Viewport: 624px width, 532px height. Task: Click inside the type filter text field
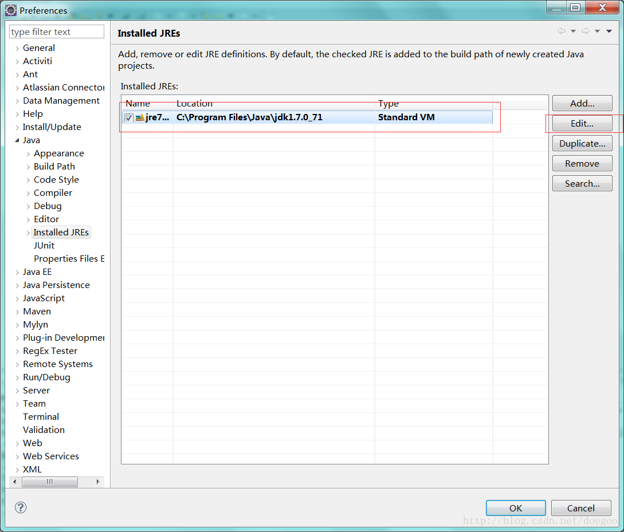[x=56, y=31]
